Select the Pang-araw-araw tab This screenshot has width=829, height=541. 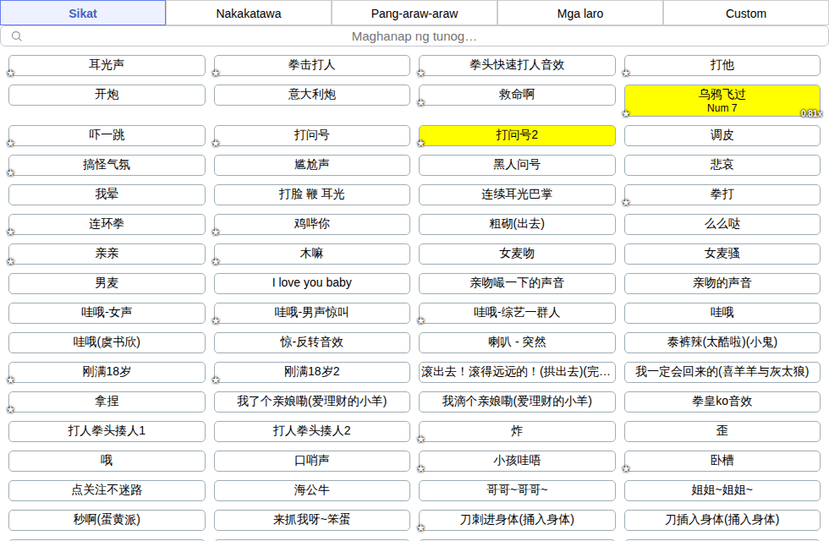pos(414,14)
